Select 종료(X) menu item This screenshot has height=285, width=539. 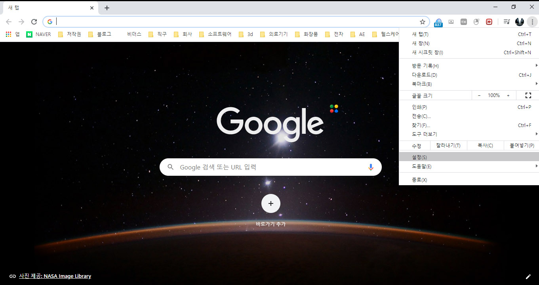[469, 180]
